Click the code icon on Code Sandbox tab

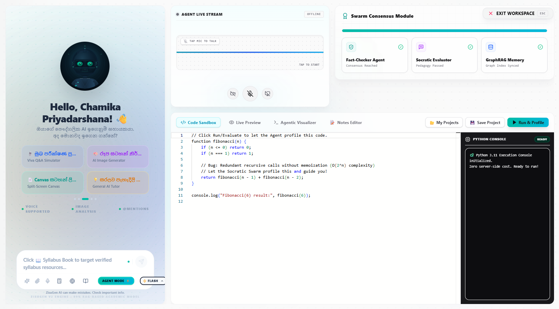(183, 123)
